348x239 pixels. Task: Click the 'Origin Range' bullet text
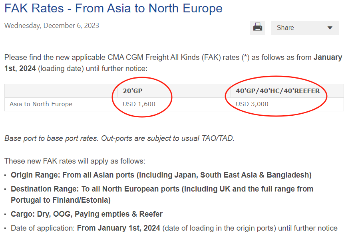point(161,175)
